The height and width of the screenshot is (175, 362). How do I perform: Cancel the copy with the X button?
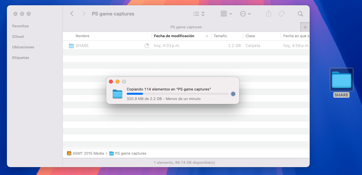pos(233,94)
